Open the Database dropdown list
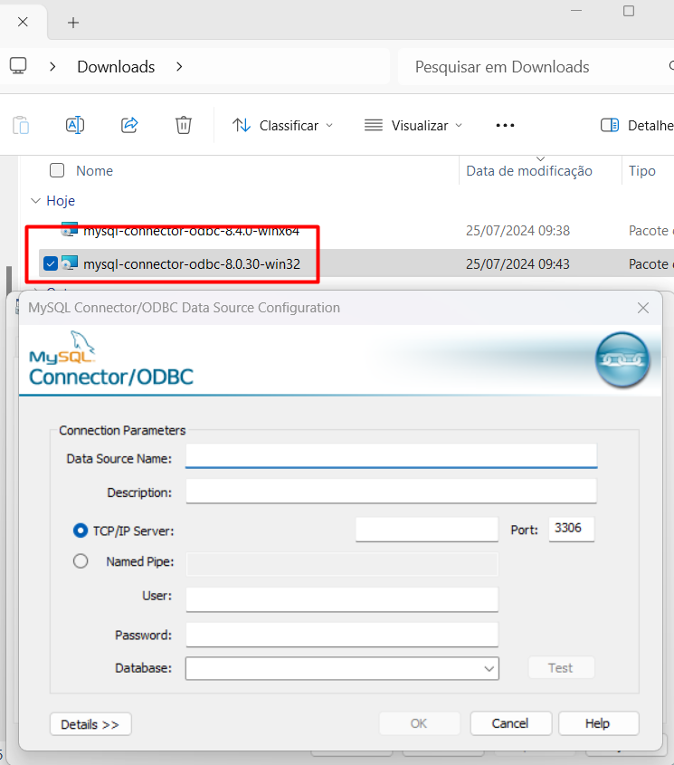674x765 pixels. pos(342,668)
